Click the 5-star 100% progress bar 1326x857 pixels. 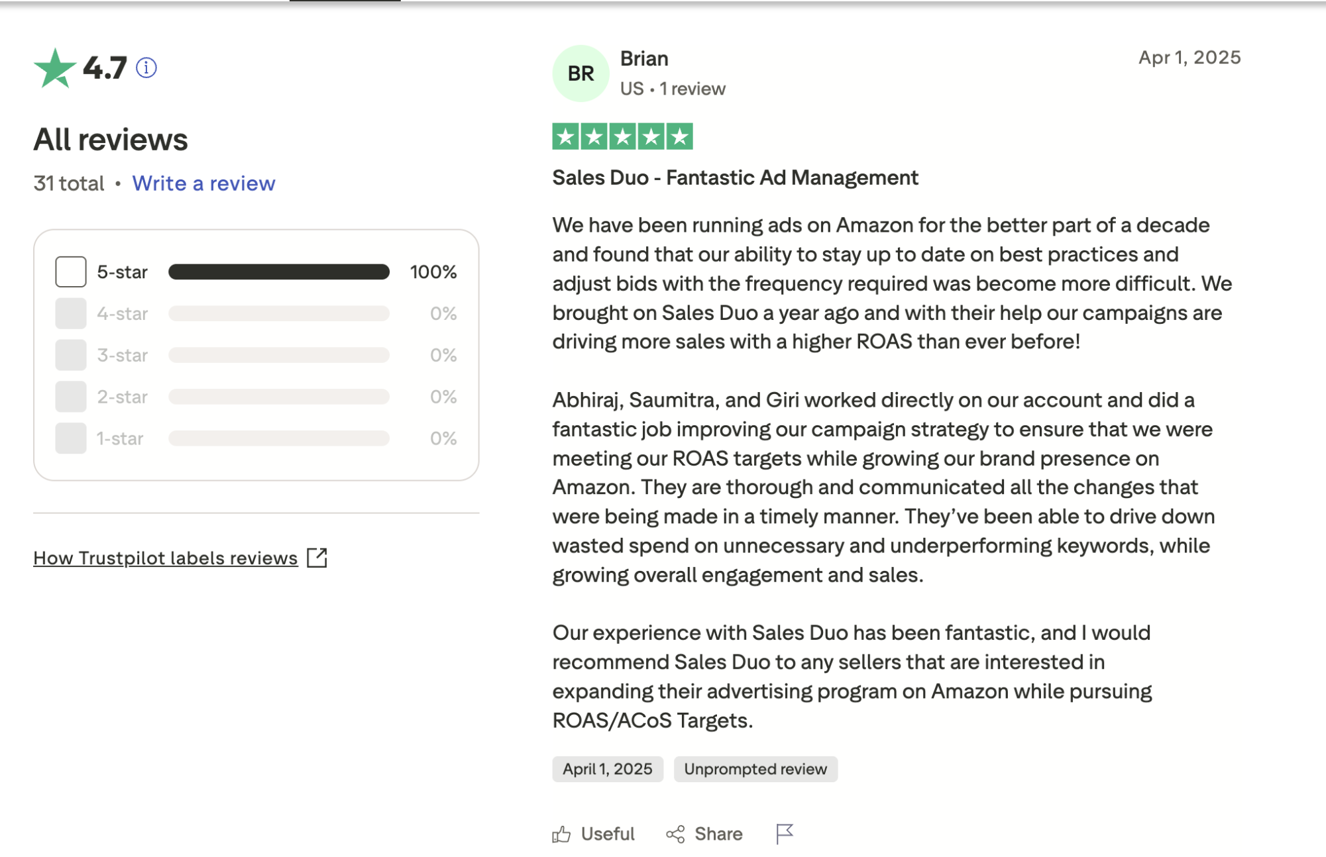tap(279, 272)
